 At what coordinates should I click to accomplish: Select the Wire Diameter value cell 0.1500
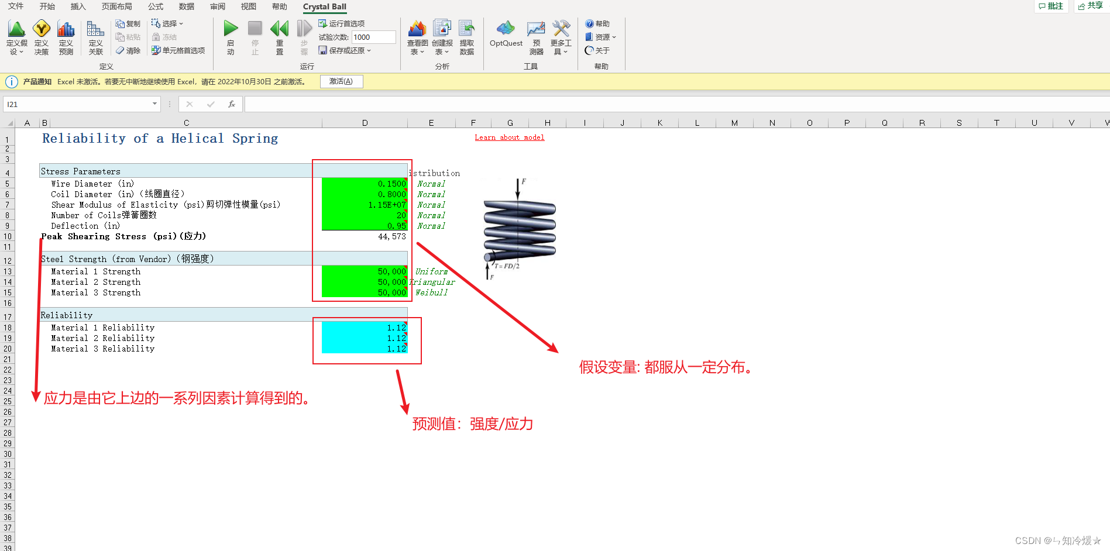(365, 184)
